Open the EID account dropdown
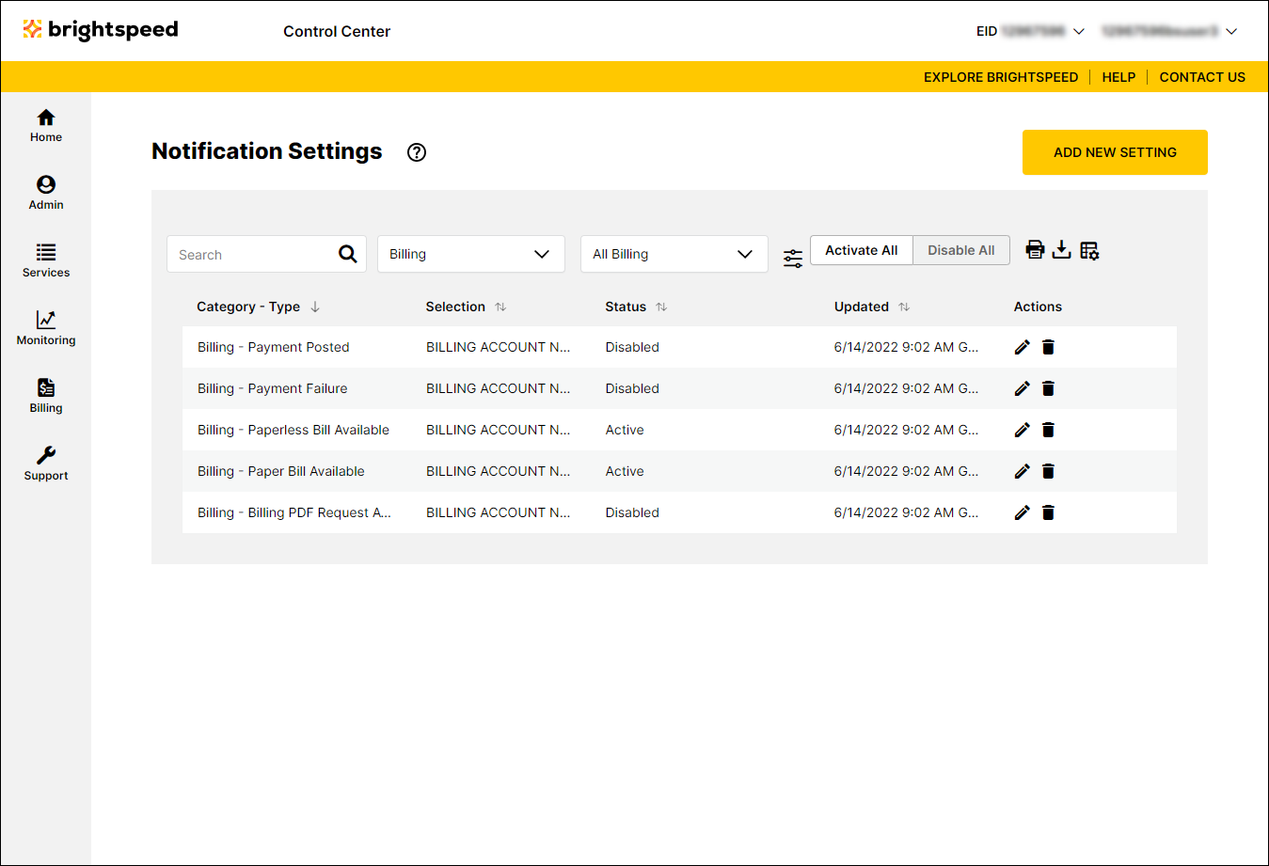 [x=1031, y=31]
